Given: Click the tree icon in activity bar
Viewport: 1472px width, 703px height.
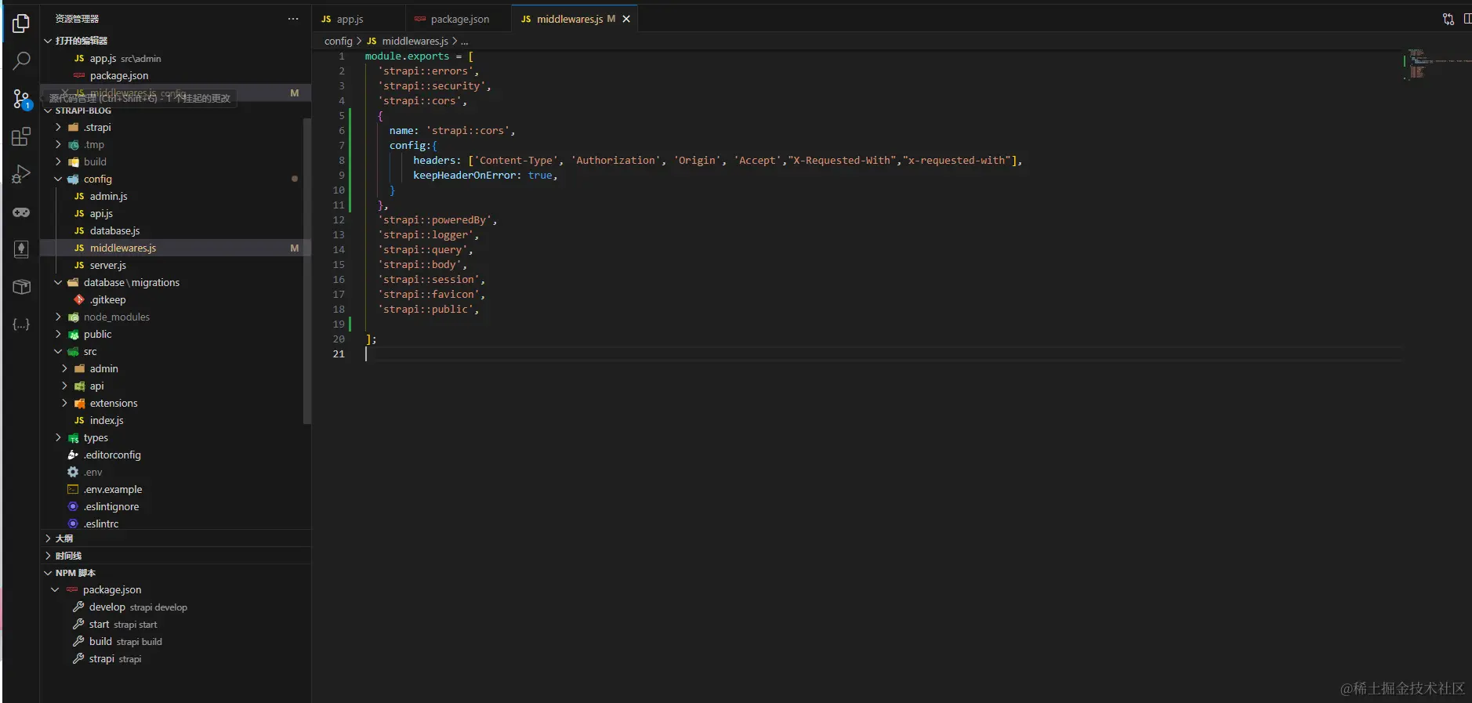Looking at the screenshot, I should (21, 249).
